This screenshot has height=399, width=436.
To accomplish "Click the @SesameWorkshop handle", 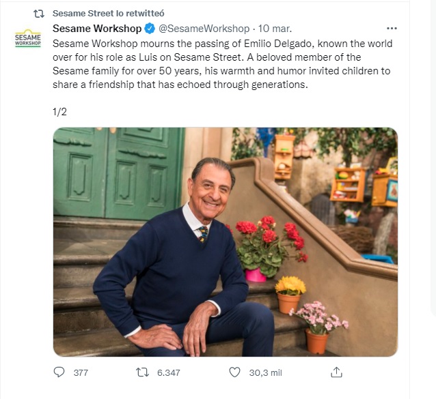I will (204, 29).
